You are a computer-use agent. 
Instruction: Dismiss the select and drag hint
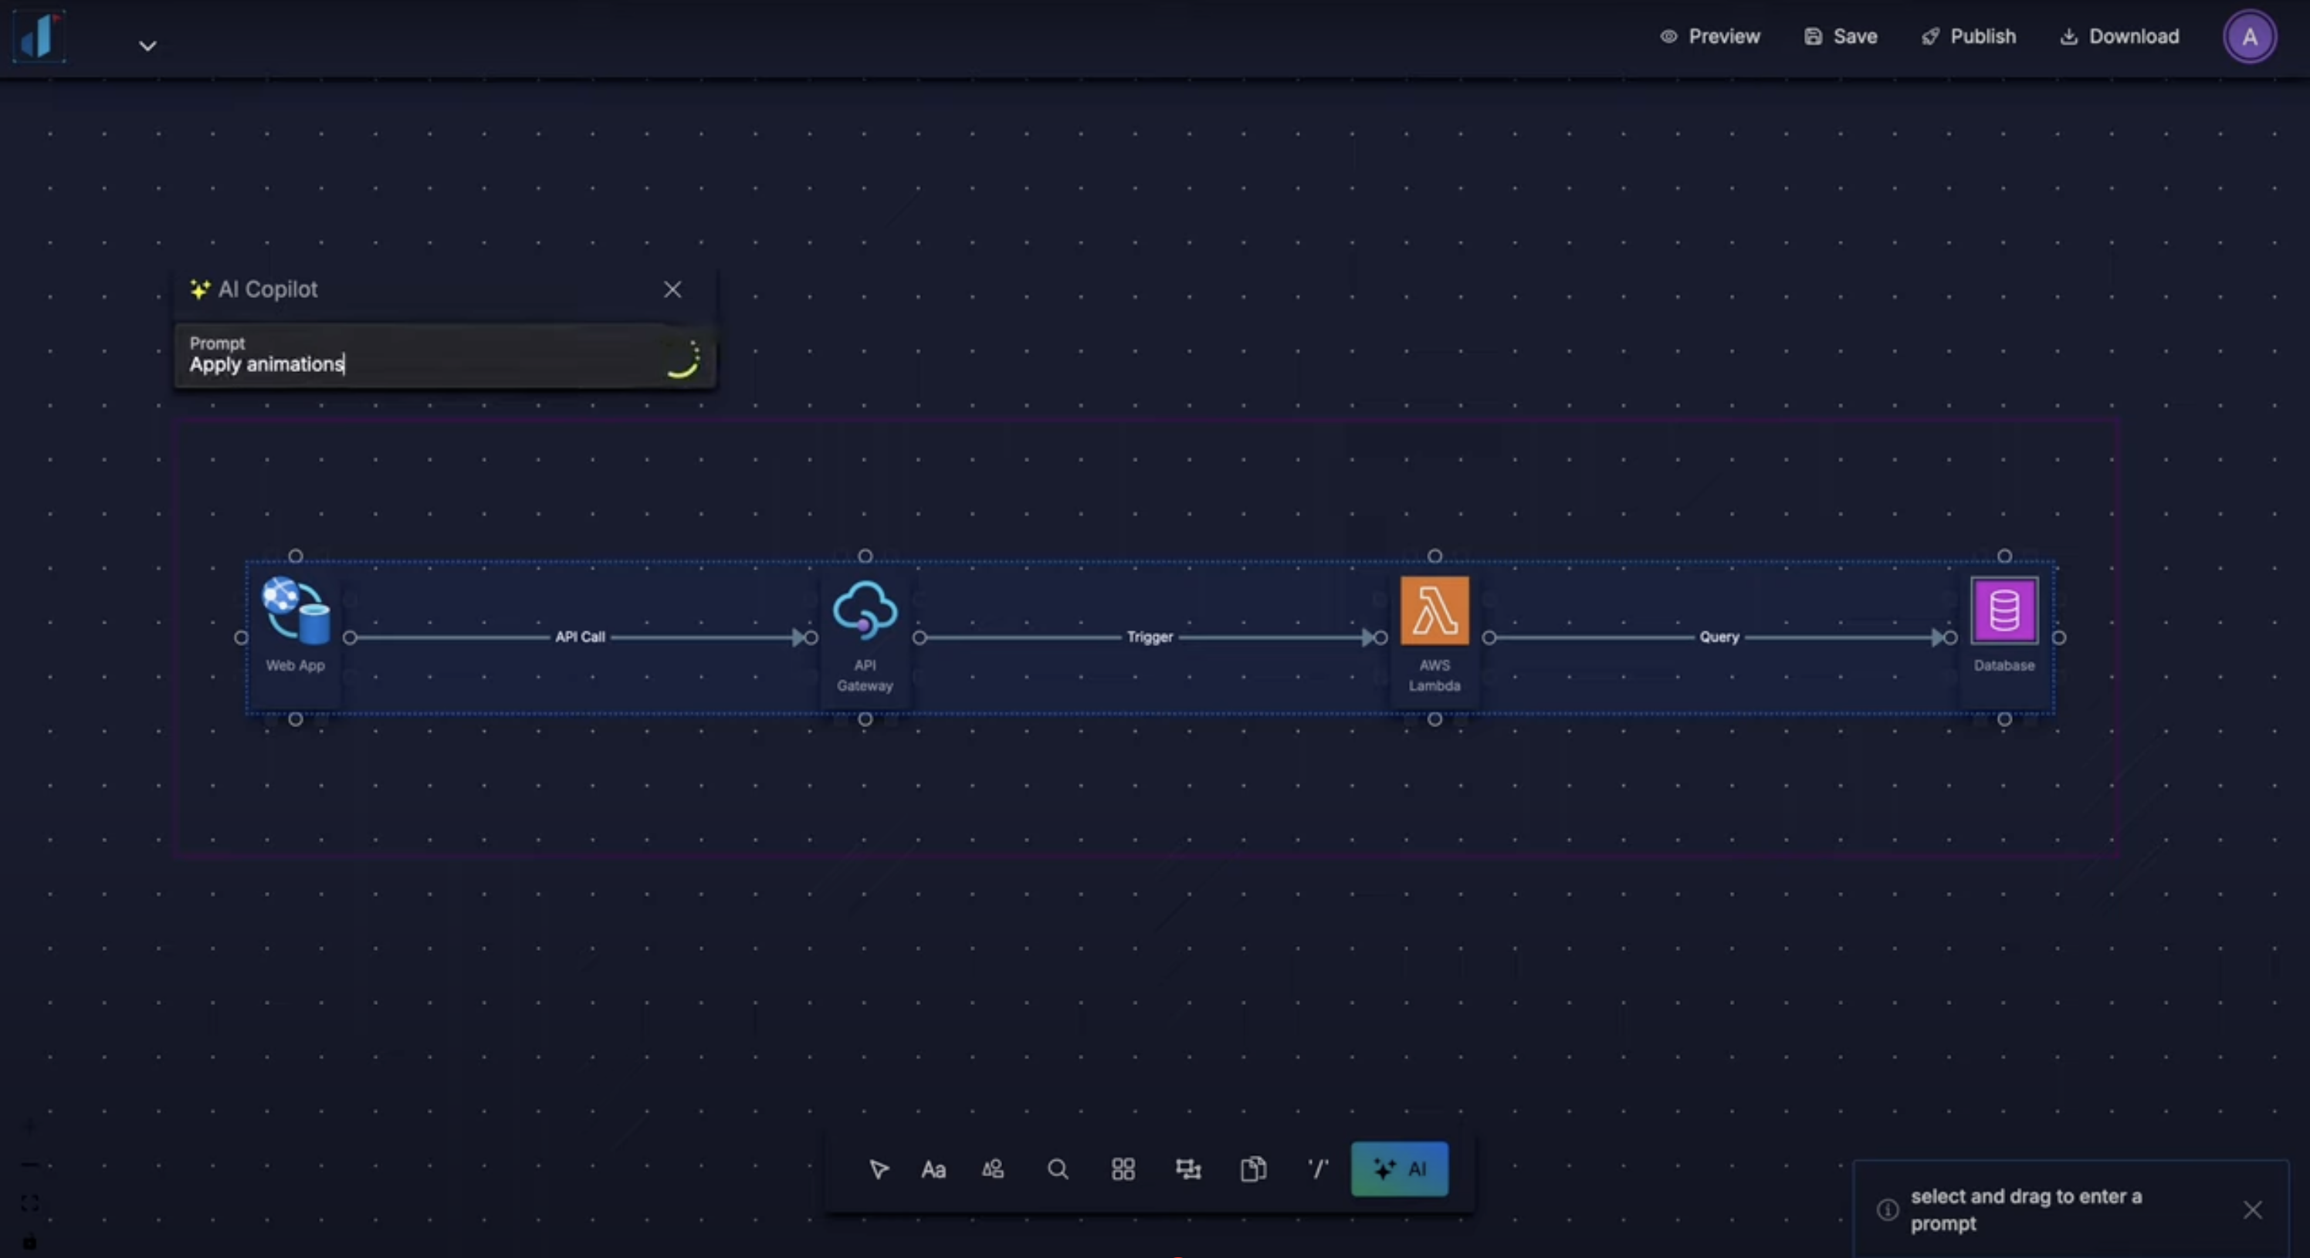[x=2252, y=1209]
